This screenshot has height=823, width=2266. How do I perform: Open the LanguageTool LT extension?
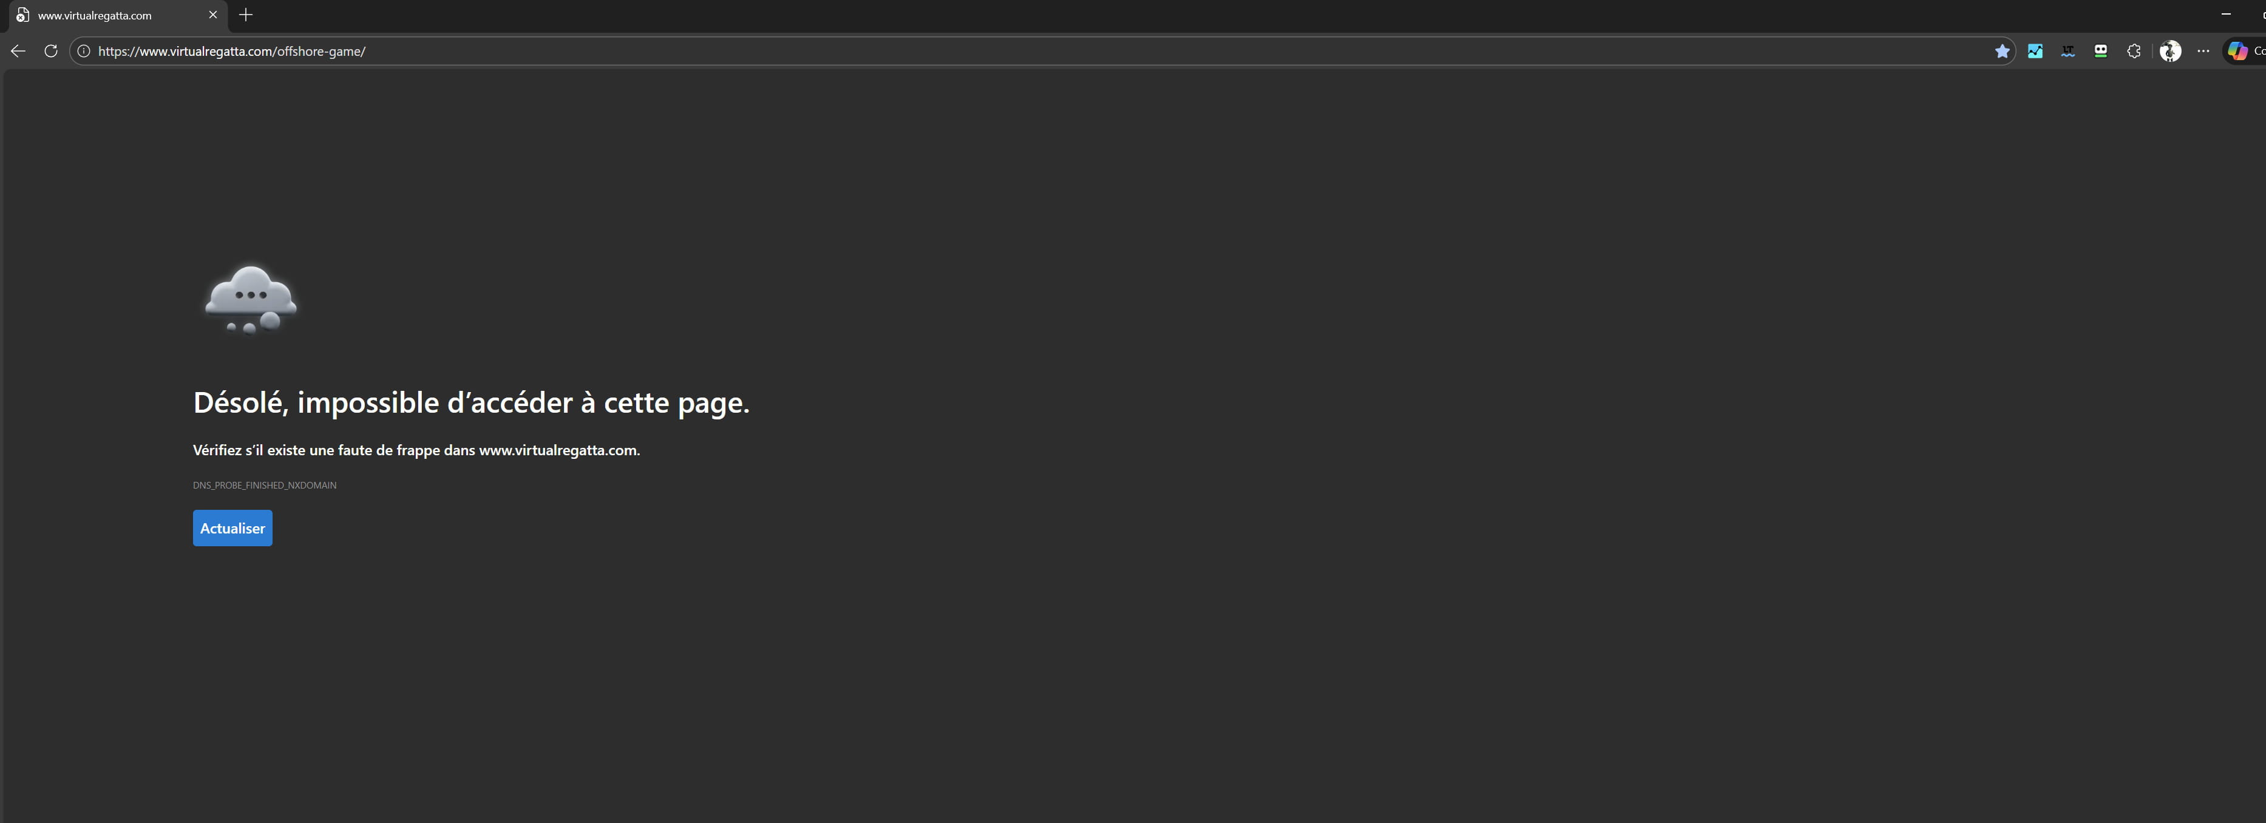point(2068,51)
